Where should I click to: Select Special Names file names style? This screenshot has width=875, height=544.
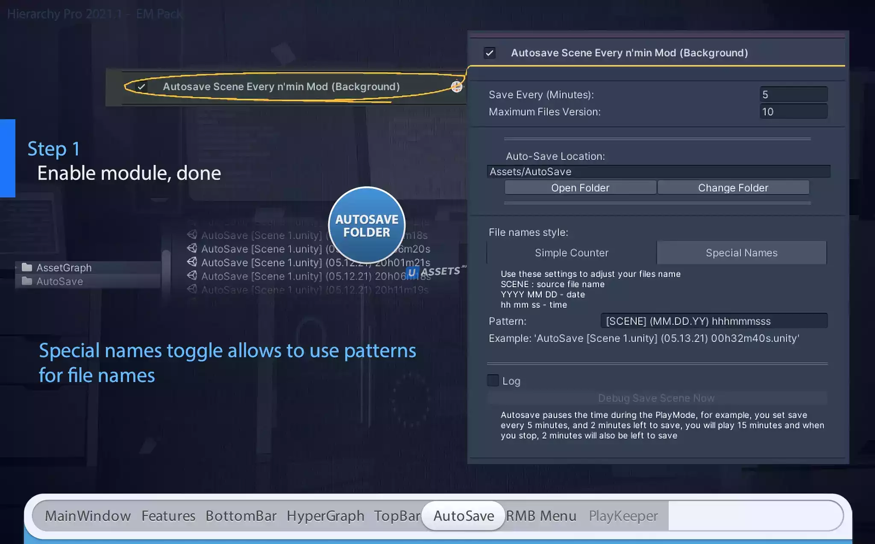point(741,253)
